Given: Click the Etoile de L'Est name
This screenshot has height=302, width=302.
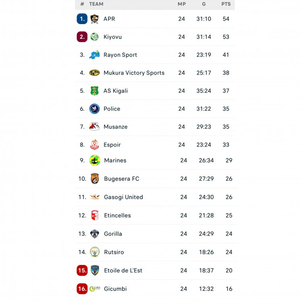Looking at the screenshot, I should click(x=123, y=271).
